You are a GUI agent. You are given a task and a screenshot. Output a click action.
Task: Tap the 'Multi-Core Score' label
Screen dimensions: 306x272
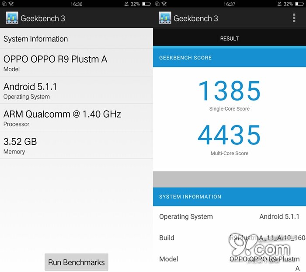point(229,153)
